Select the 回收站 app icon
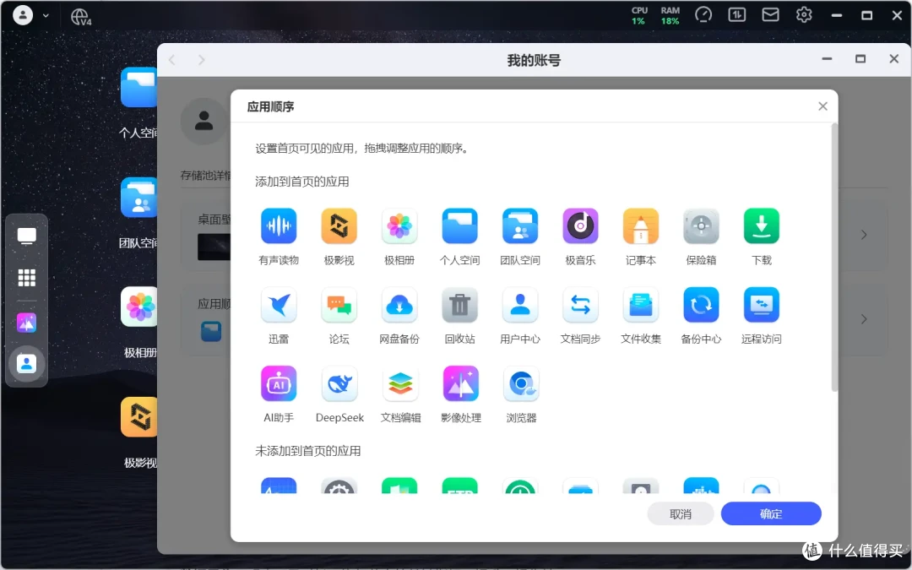The image size is (912, 570). coord(460,305)
